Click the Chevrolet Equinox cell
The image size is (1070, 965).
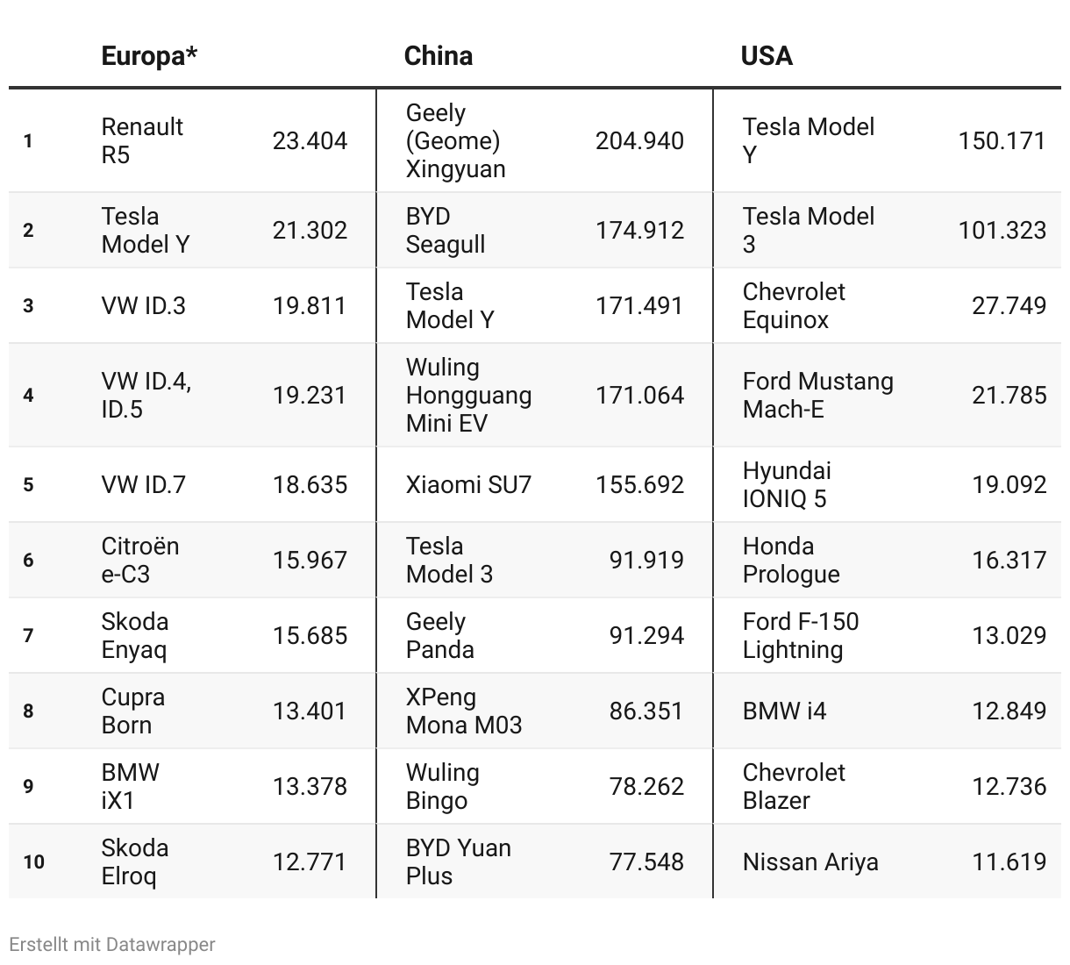tap(794, 305)
